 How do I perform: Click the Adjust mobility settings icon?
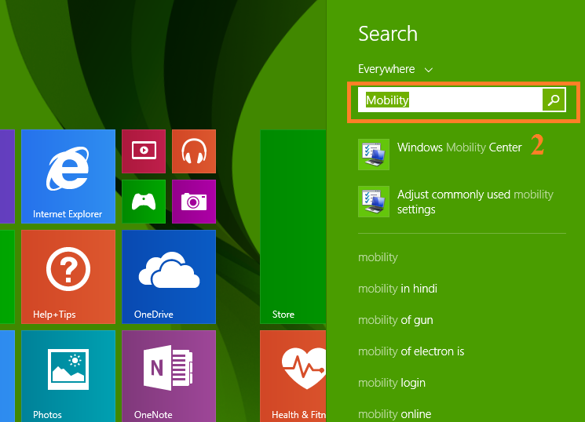pos(374,202)
